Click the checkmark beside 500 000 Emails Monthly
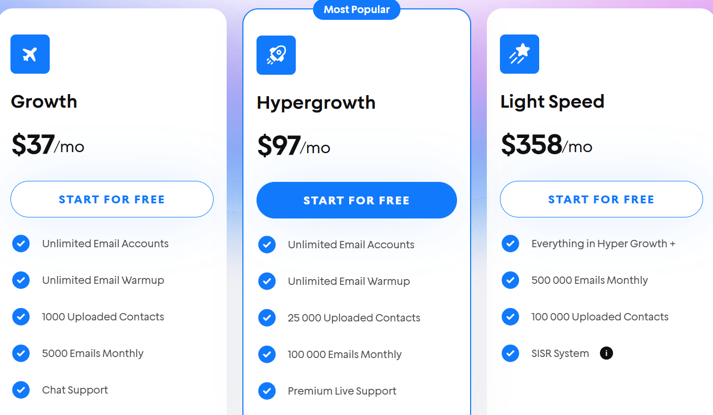The height and width of the screenshot is (415, 713). (x=510, y=280)
